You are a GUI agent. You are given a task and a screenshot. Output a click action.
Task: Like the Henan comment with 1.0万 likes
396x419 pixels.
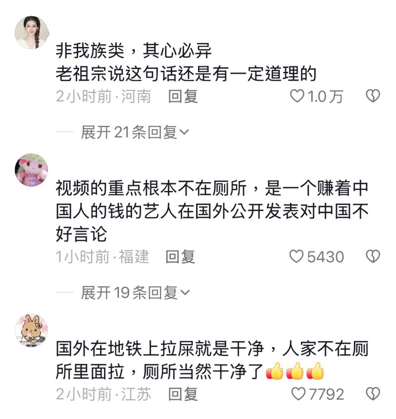pos(297,96)
